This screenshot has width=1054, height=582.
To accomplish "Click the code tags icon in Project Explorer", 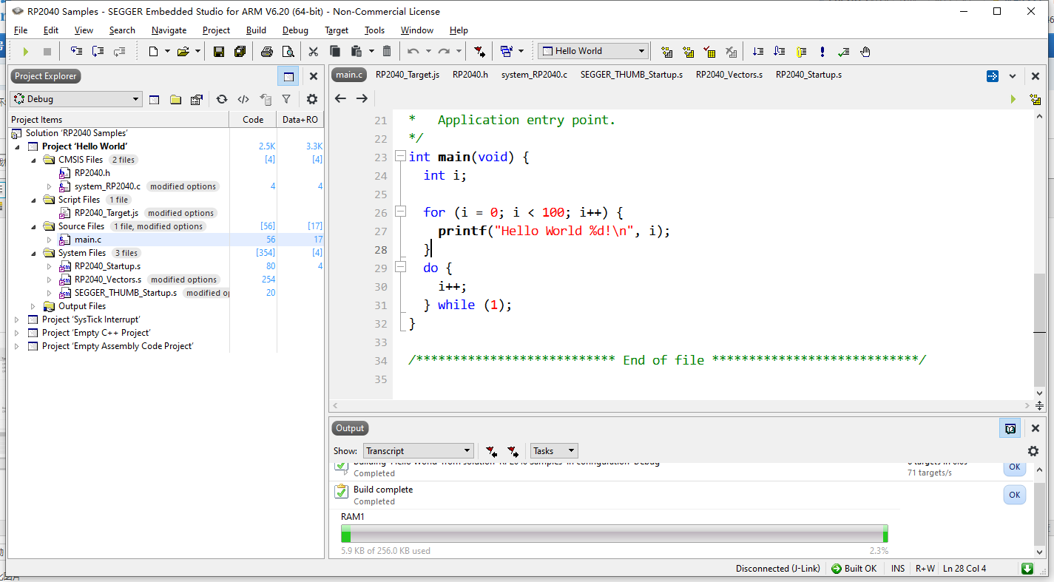I will tap(243, 99).
